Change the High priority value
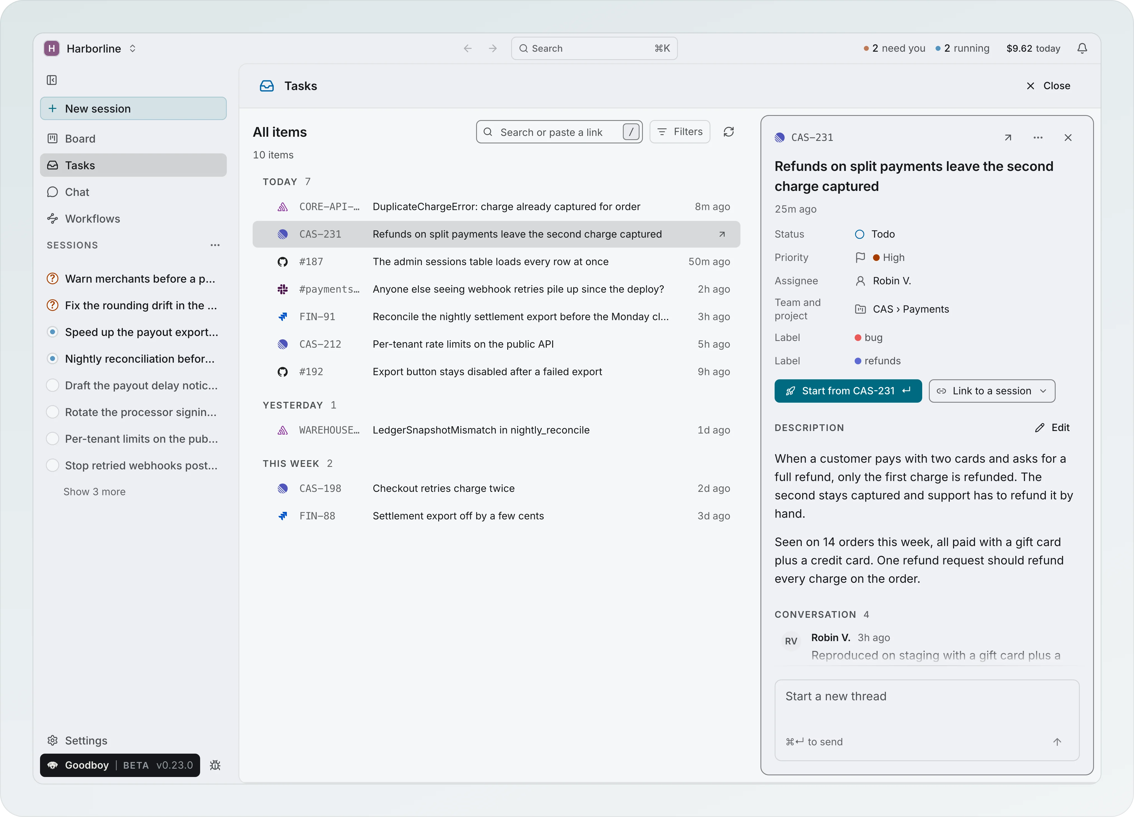 (880, 258)
